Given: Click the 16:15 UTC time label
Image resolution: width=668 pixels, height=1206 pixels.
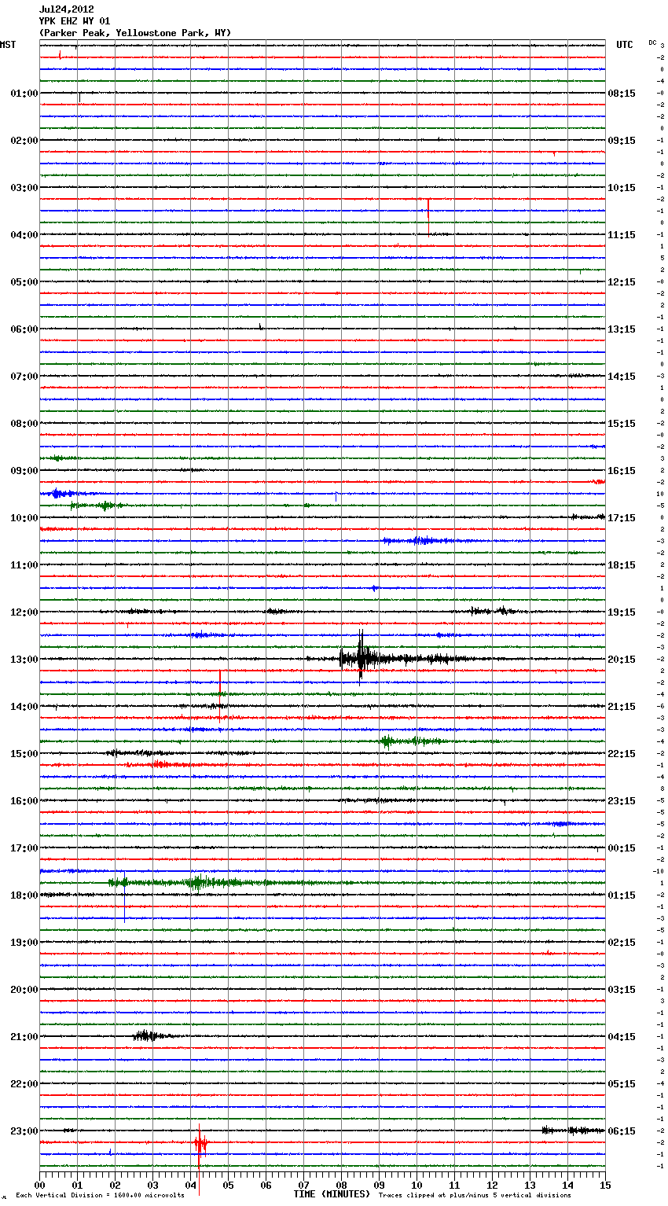Looking at the screenshot, I should point(622,471).
